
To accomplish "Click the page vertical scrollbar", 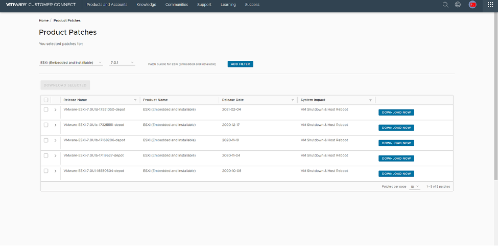I will click(496, 96).
